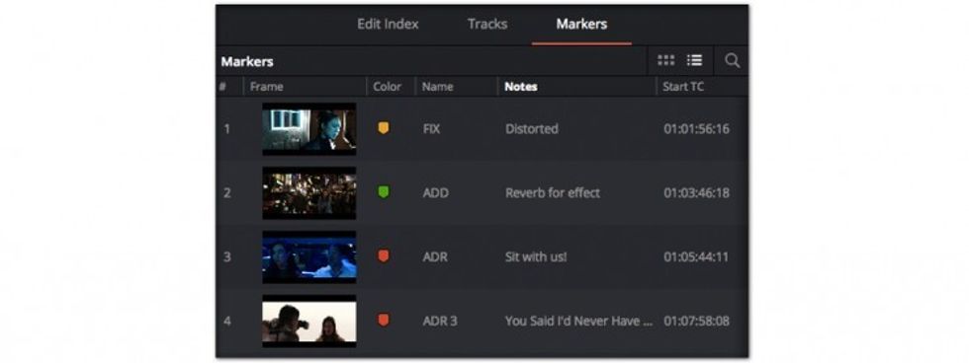Click row number 4

pyautogui.click(x=226, y=321)
